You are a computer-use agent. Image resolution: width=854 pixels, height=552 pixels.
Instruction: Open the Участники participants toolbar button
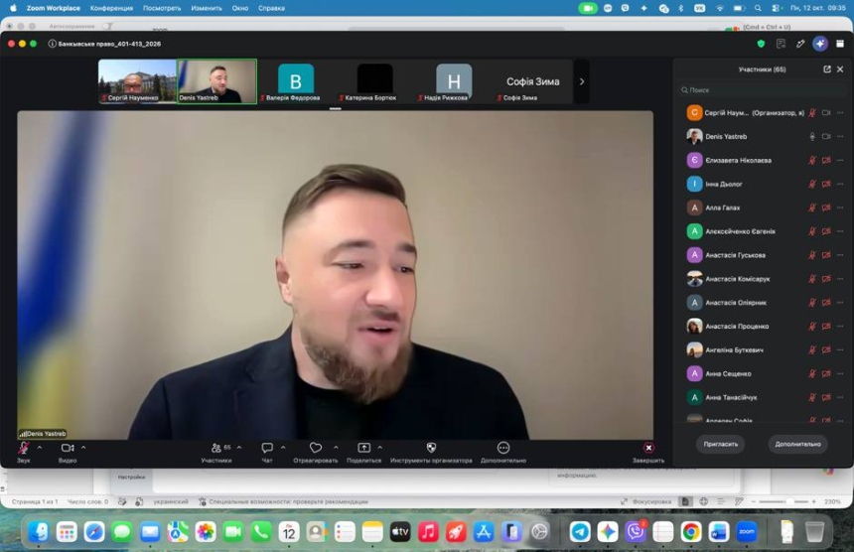[x=216, y=452]
